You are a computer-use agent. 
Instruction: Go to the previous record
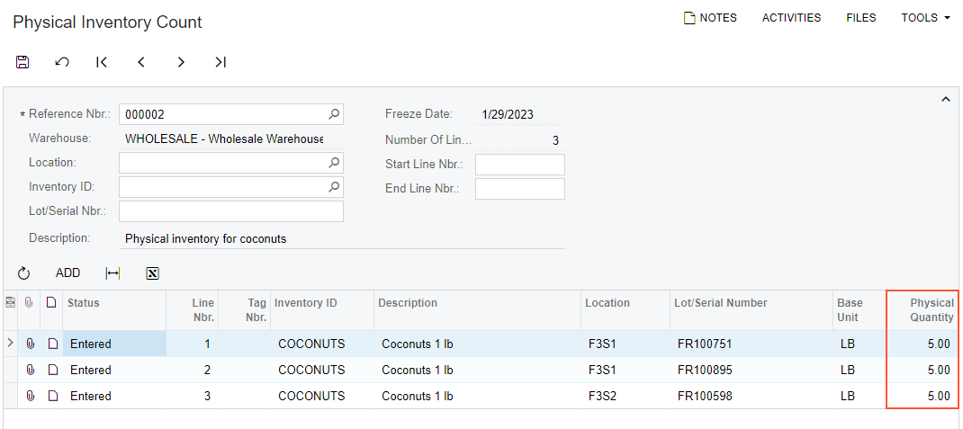(x=141, y=62)
